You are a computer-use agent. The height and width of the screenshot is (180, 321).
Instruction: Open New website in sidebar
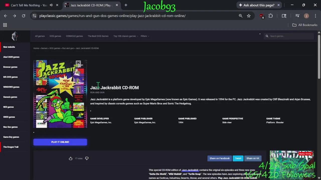pyautogui.click(x=9, y=47)
